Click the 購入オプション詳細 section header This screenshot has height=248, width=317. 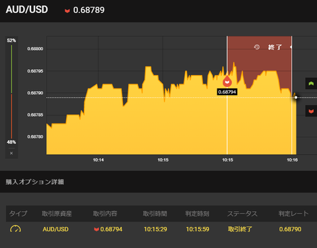point(35,182)
